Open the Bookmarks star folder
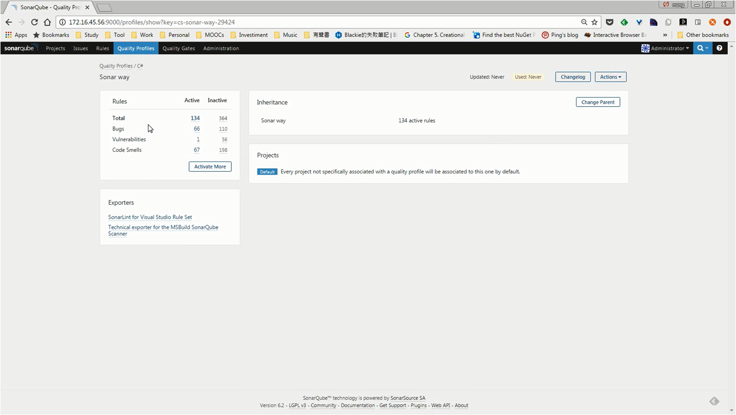736x415 pixels. coord(51,35)
